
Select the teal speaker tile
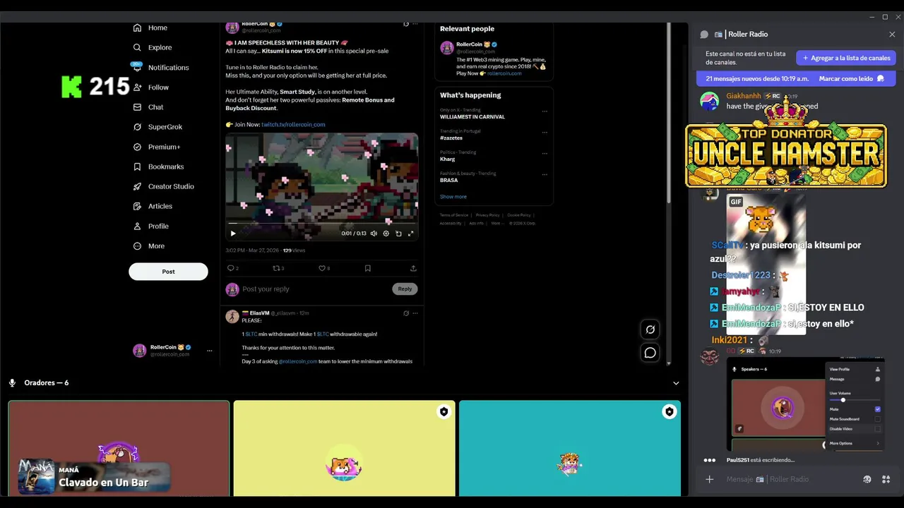click(570, 449)
